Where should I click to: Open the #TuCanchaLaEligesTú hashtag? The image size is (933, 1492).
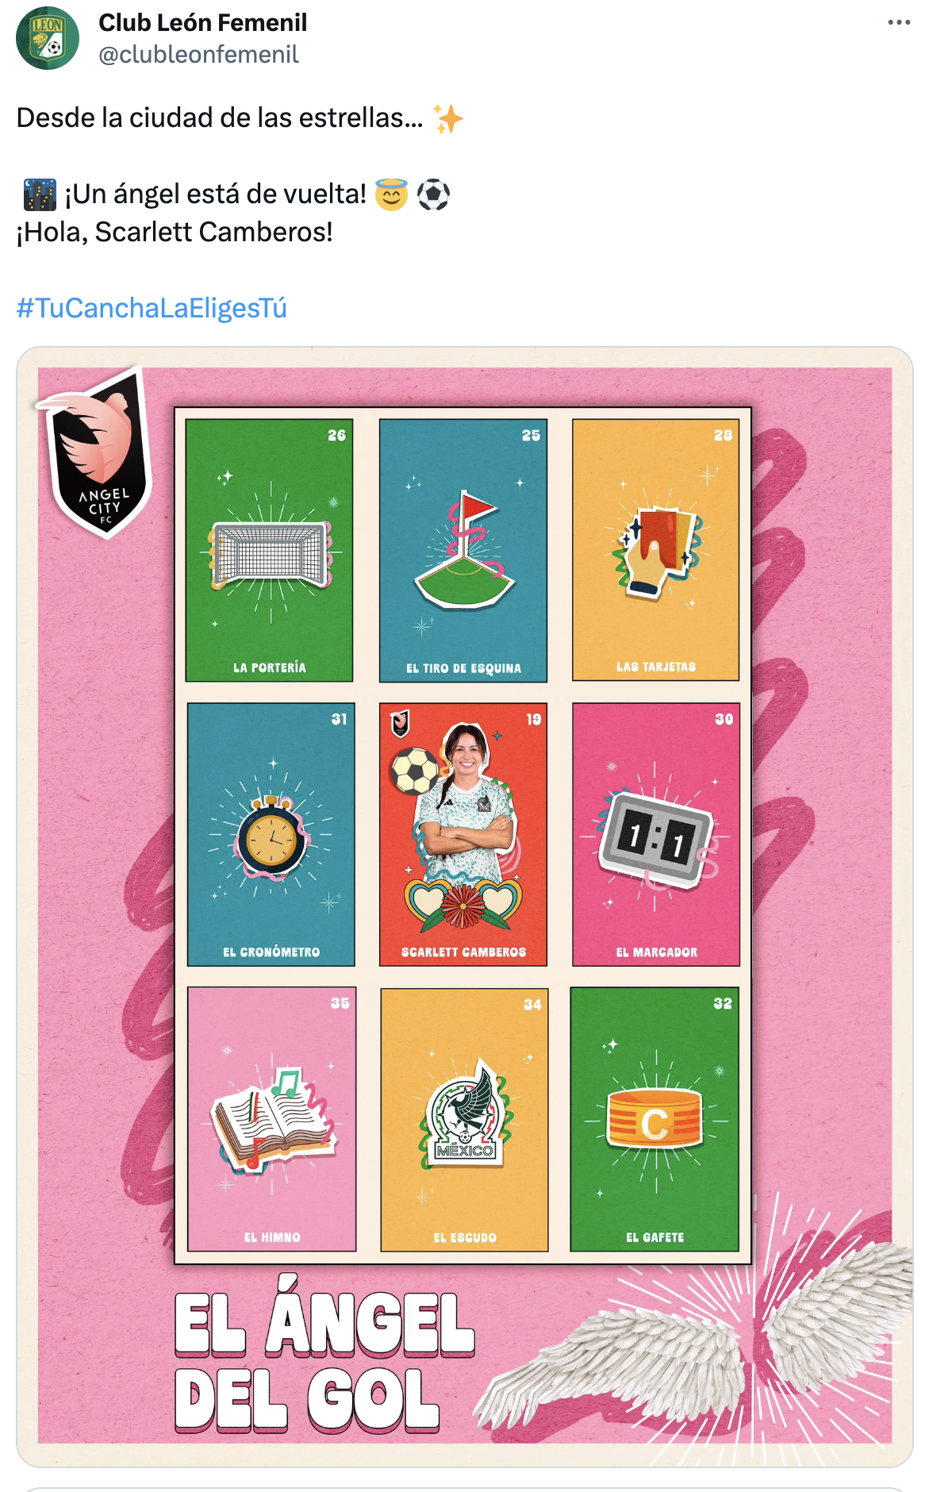point(152,308)
